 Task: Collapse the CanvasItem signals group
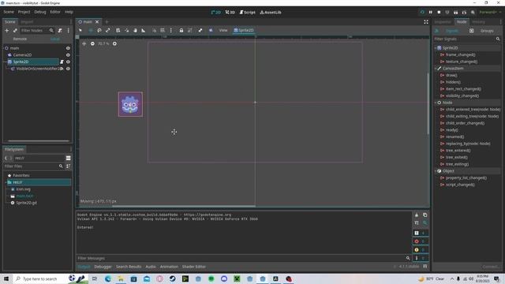point(436,69)
